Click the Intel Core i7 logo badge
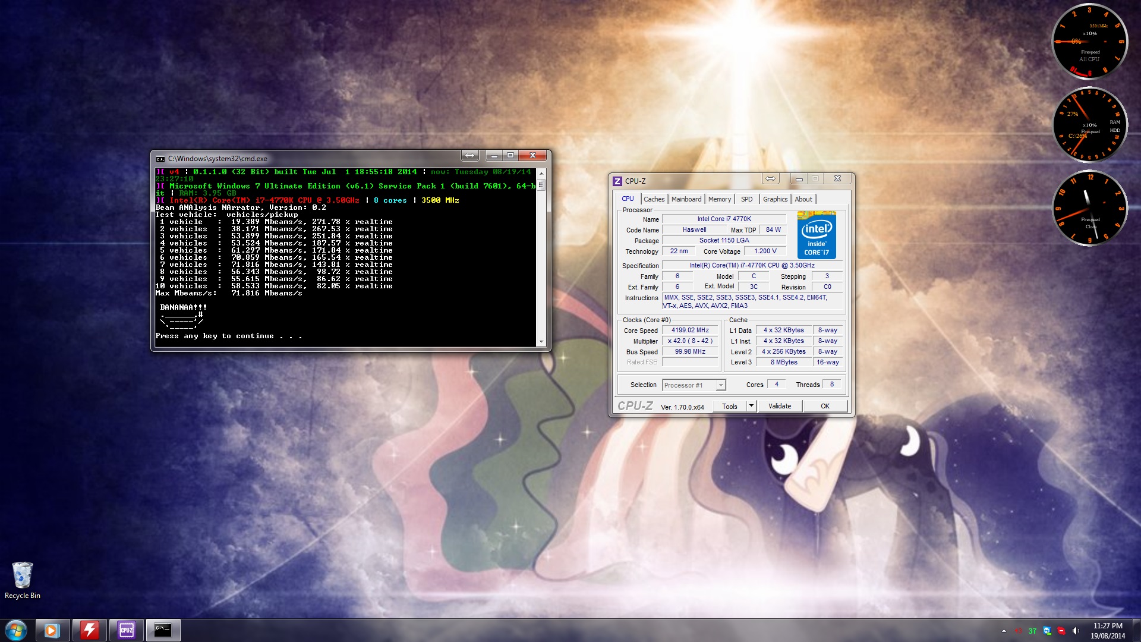The height and width of the screenshot is (642, 1141). pos(817,235)
